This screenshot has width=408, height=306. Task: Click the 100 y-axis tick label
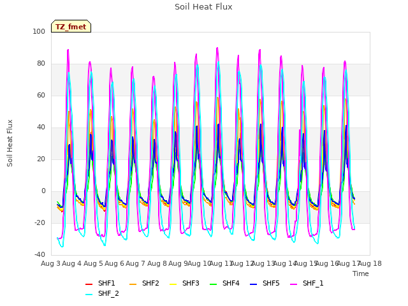pyautogui.click(x=39, y=31)
